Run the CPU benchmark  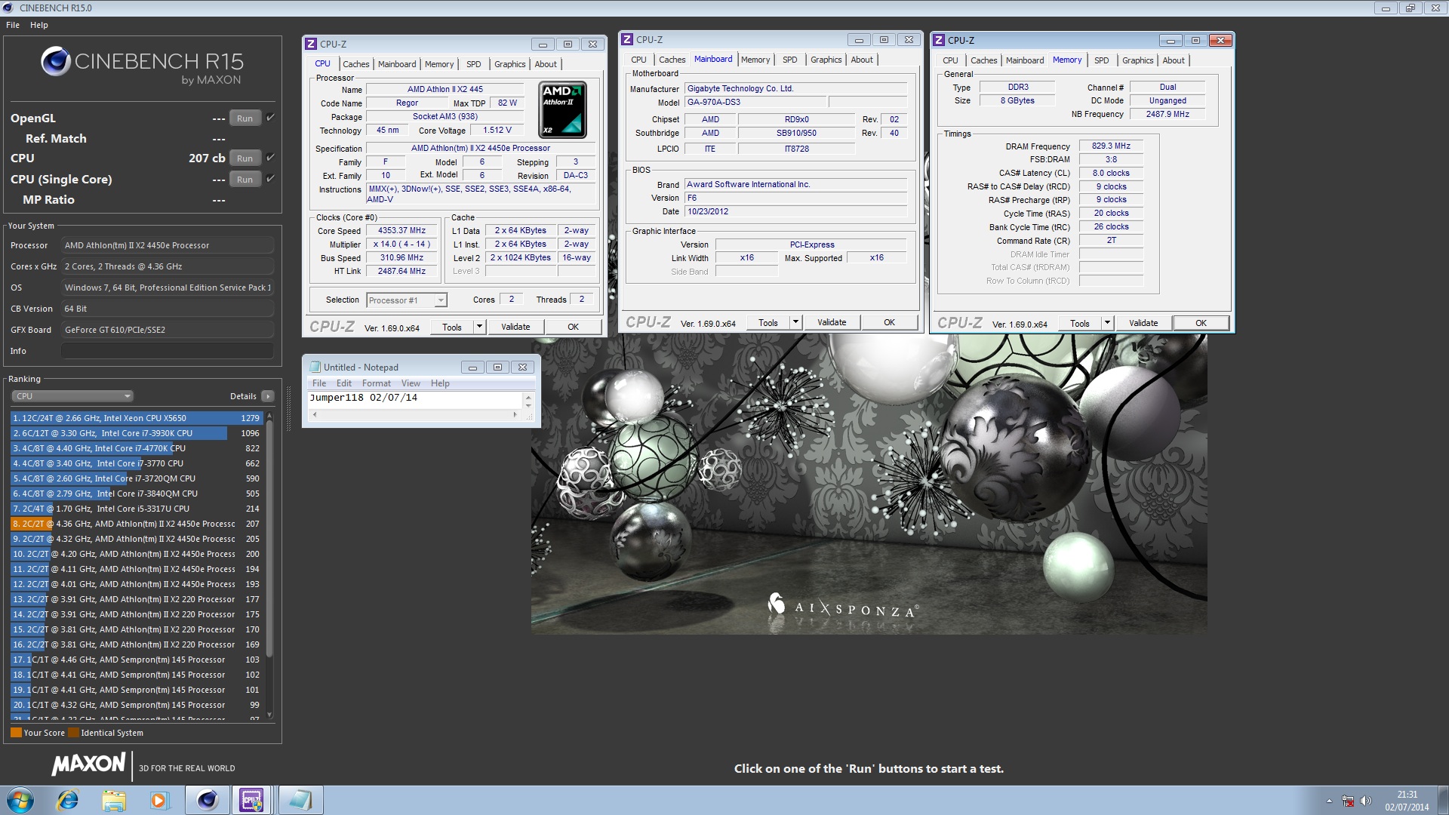(x=245, y=158)
